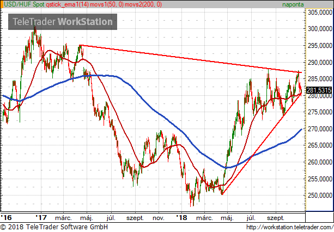Open the workstation.teletrader.com link
This screenshot has height=232, width=334.
click(x=290, y=227)
